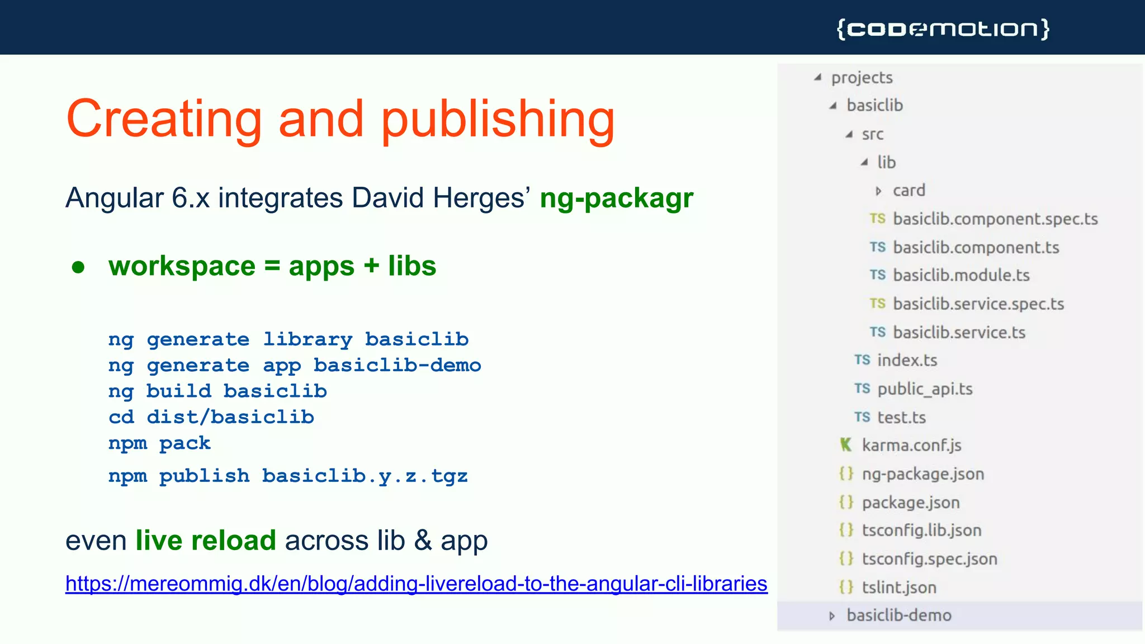Screen dimensions: 1145x644
Task: Expand the card folder arrow
Action: (x=878, y=191)
